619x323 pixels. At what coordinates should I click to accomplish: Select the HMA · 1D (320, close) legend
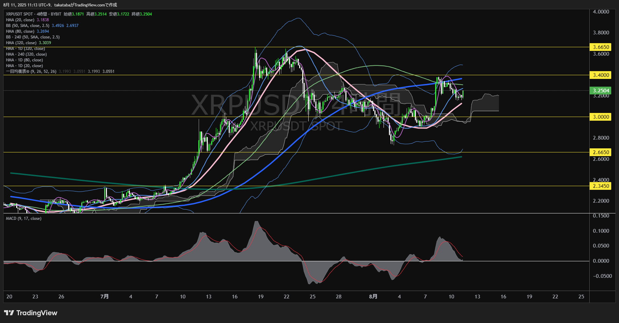point(25,49)
